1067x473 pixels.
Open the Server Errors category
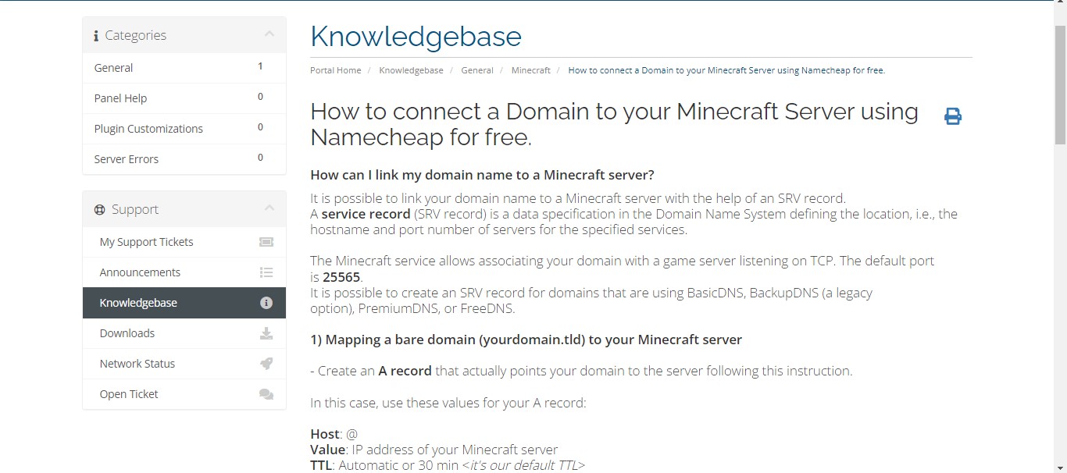pos(126,158)
